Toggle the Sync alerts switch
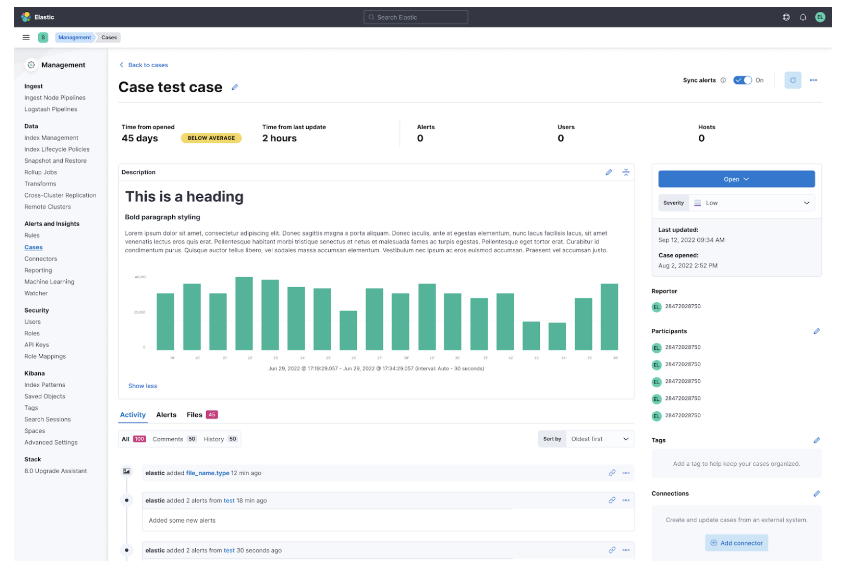Viewport: 845px width, 582px height. tap(742, 80)
